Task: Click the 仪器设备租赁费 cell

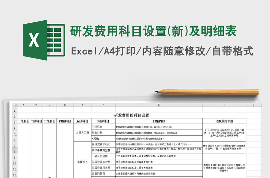Action: pyautogui.click(x=103, y=168)
